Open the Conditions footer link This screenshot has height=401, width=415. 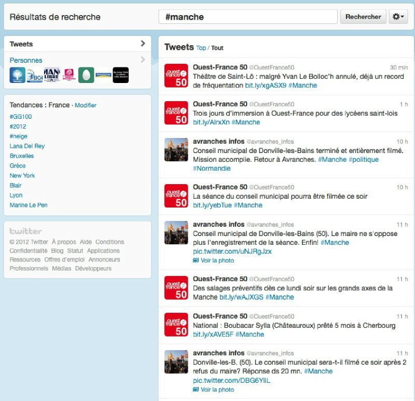pyautogui.click(x=109, y=242)
